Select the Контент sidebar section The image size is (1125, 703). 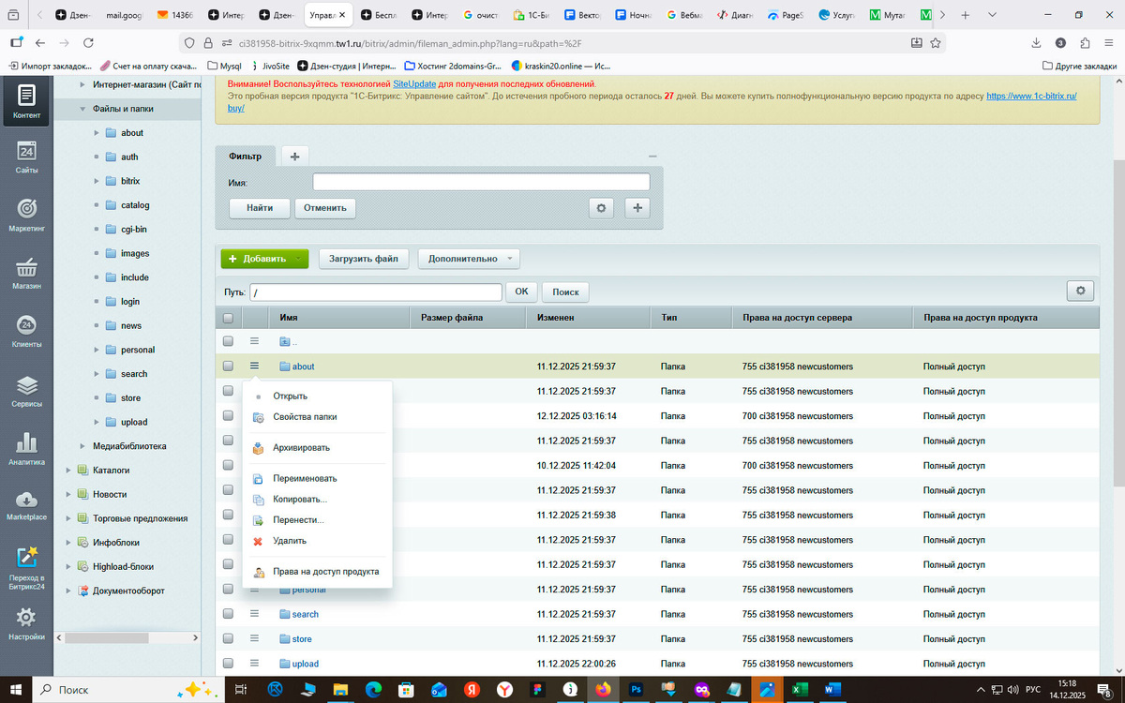tap(26, 102)
